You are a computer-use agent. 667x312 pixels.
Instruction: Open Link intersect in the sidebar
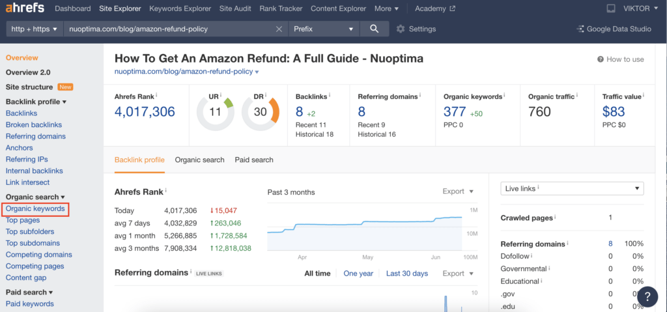(x=27, y=182)
